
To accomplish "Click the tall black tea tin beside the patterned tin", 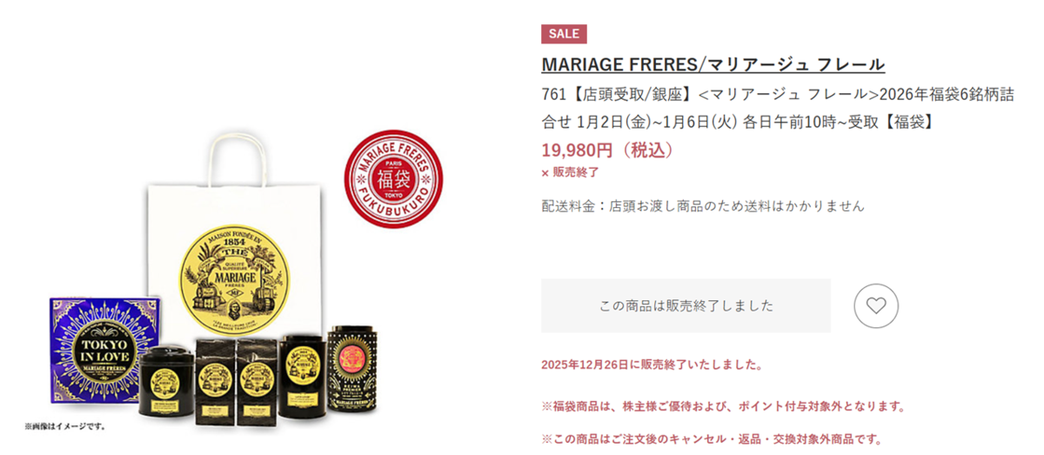I will coord(302,374).
